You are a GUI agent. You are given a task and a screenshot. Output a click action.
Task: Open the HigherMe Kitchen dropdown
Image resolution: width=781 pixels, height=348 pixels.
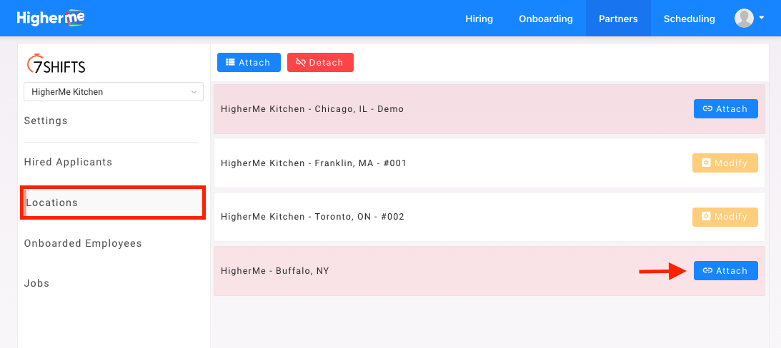pos(114,92)
